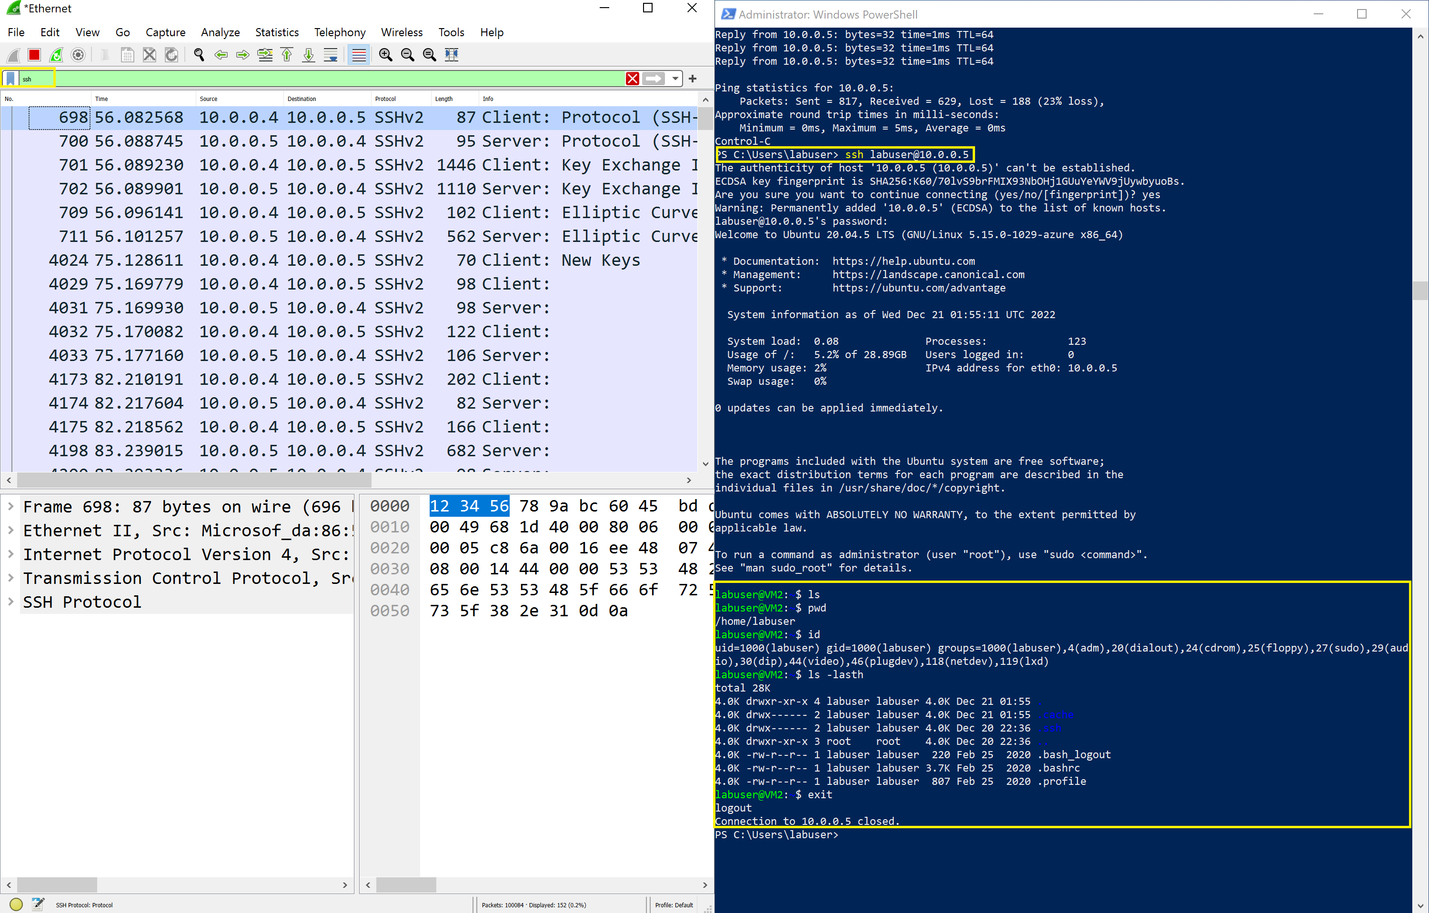Reload the capture file icon

171,55
